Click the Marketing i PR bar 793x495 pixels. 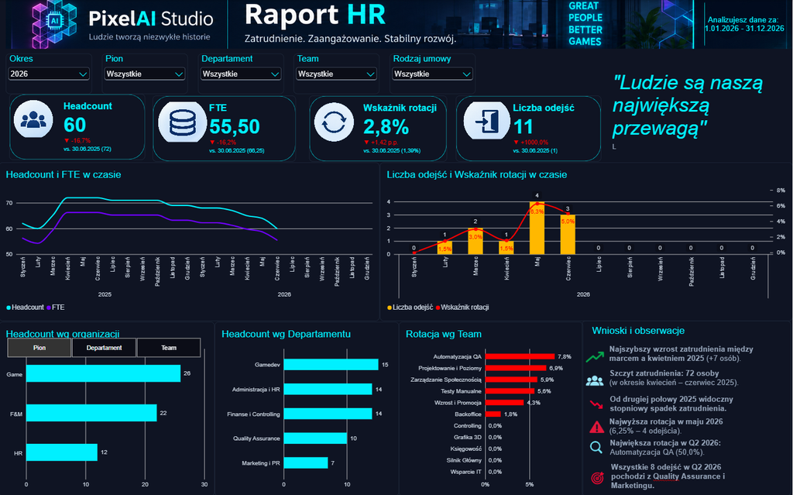[305, 462]
